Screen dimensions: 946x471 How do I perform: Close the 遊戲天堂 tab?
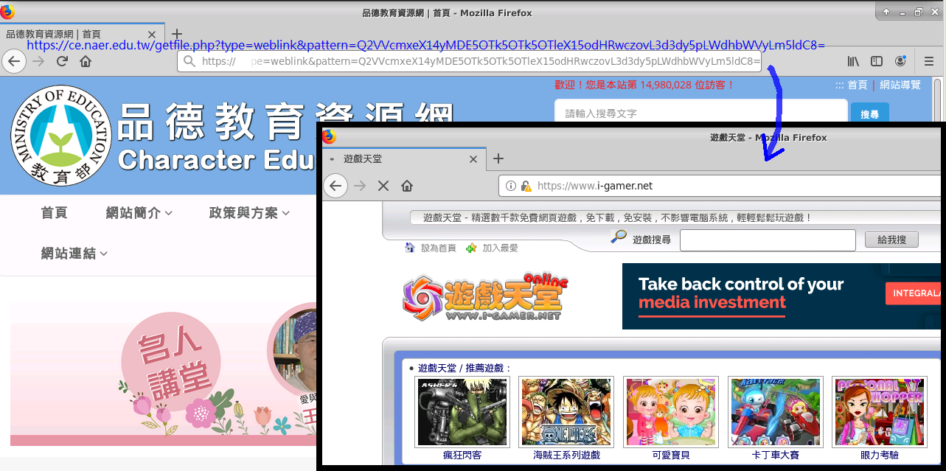click(474, 158)
